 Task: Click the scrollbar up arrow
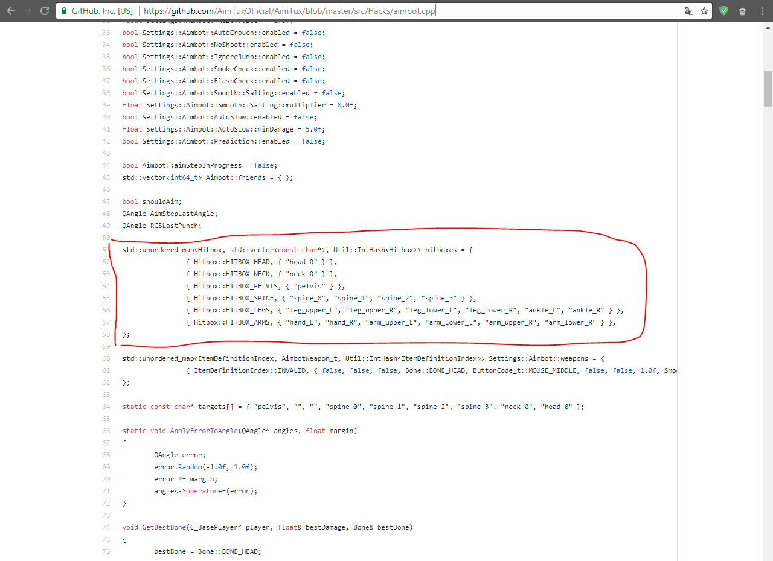pyautogui.click(x=768, y=27)
